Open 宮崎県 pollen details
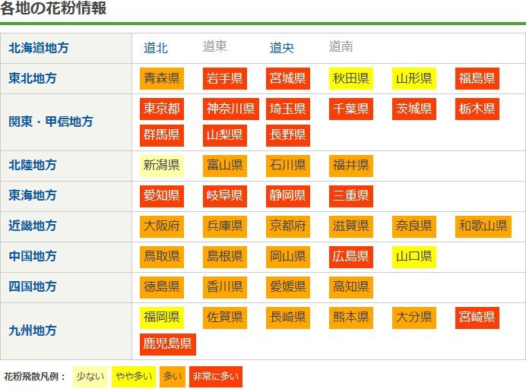The image size is (526, 389). tap(477, 317)
